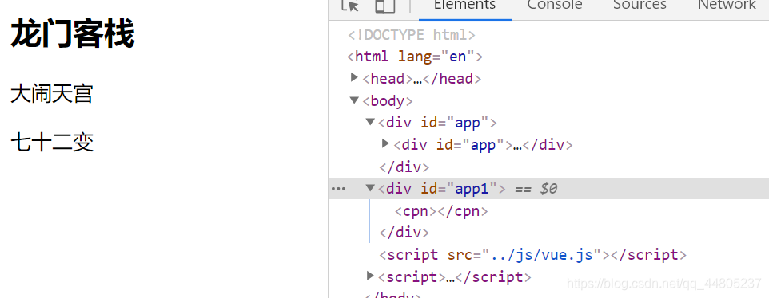
Task: Select the collapsed <script>…</script> row text
Action: pyautogui.click(x=455, y=277)
